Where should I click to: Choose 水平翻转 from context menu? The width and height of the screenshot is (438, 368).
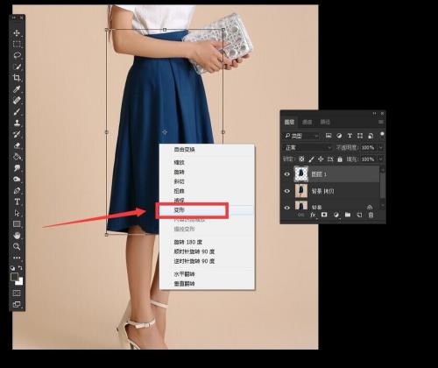click(x=184, y=274)
